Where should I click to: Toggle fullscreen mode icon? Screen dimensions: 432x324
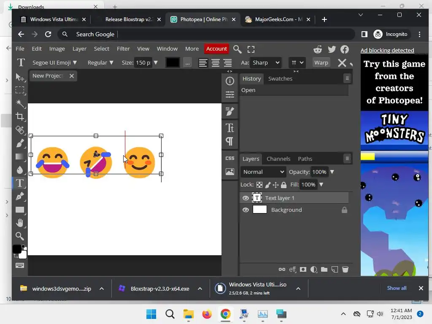[251, 49]
